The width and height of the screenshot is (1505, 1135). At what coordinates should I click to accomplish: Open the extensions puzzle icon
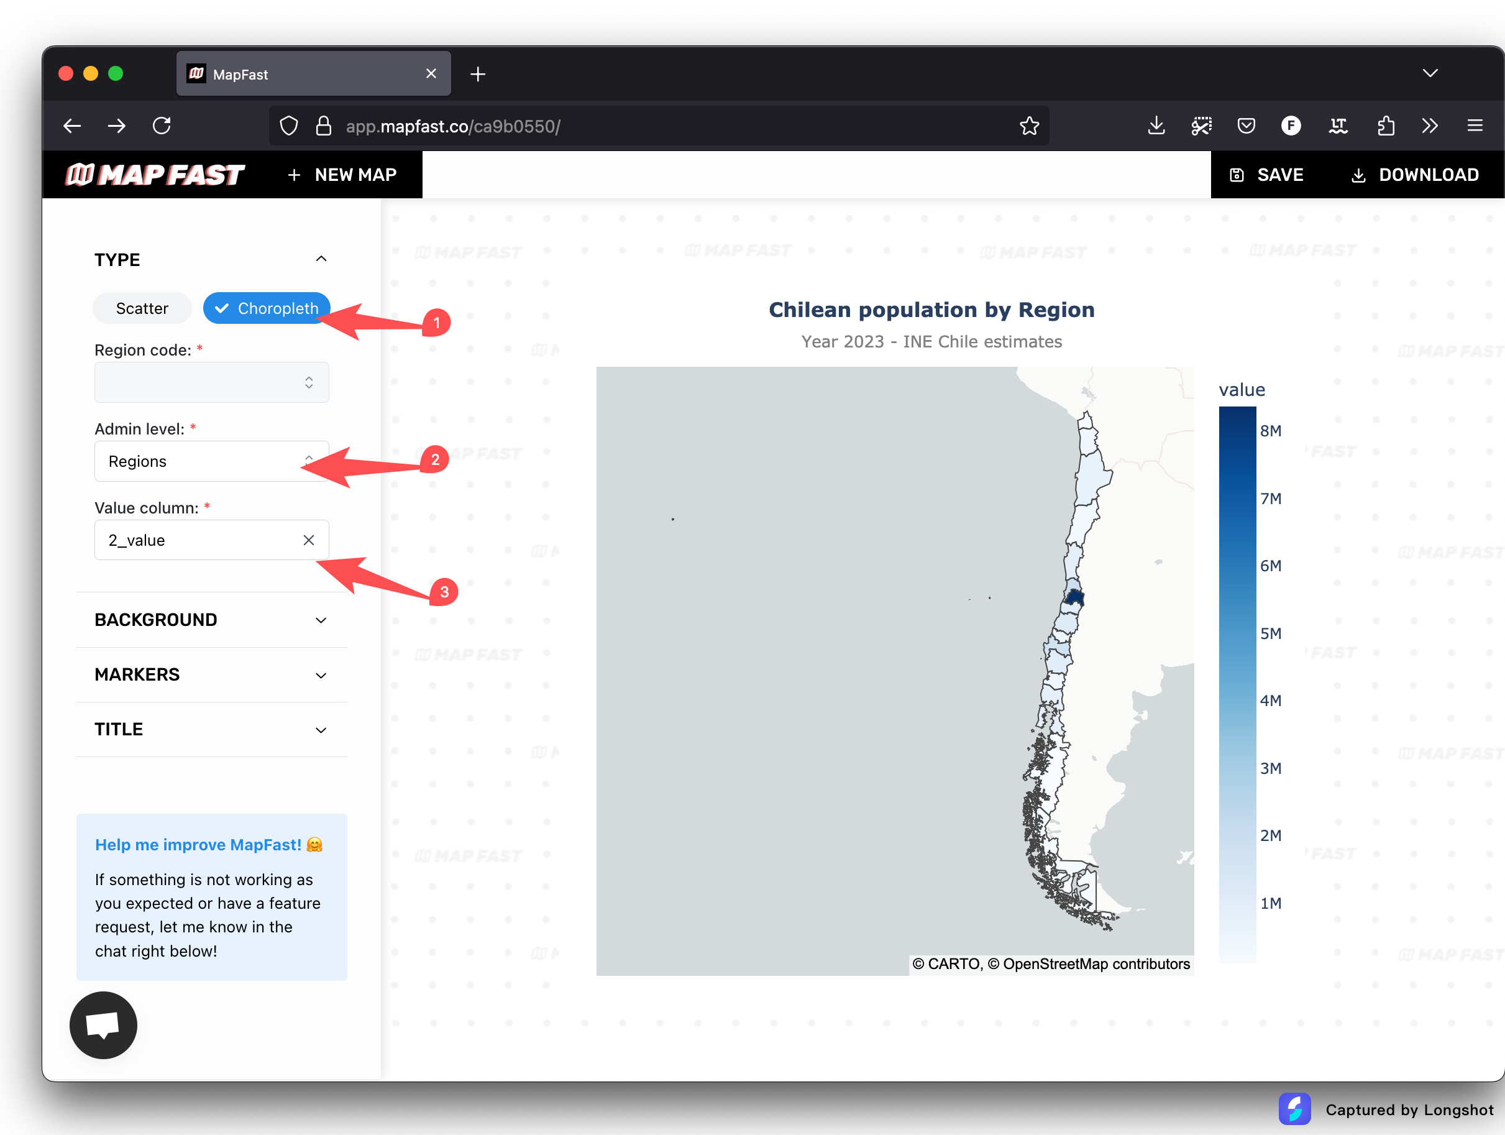1386,126
